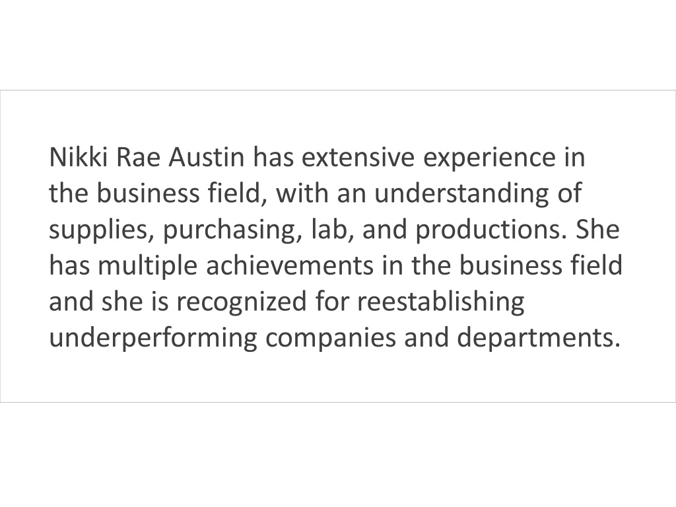676x507 pixels.
Task: Click on the word "Austin"
Action: point(206,157)
